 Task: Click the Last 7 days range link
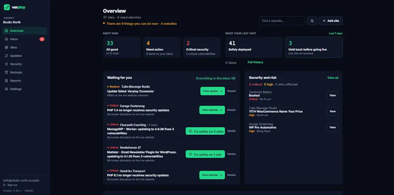[x=336, y=33]
